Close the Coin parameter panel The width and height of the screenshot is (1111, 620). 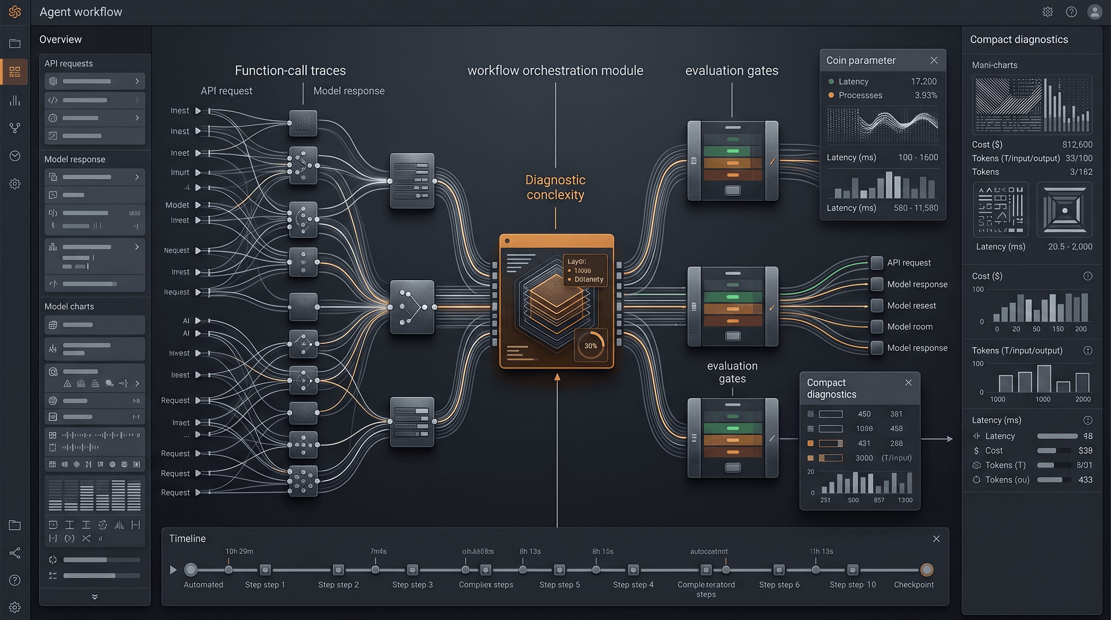click(x=934, y=61)
